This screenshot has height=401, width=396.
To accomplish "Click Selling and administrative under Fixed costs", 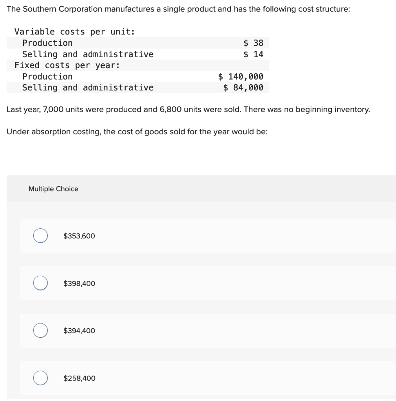I will (88, 88).
